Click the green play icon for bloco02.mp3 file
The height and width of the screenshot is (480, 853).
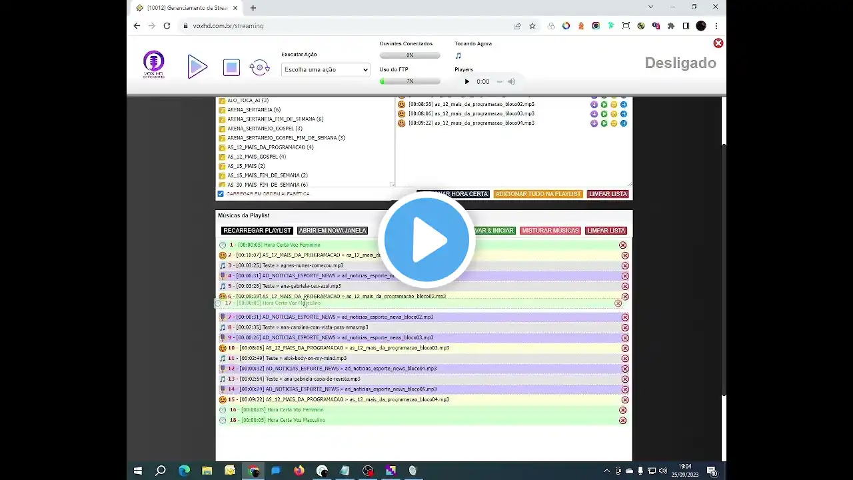[604, 105]
